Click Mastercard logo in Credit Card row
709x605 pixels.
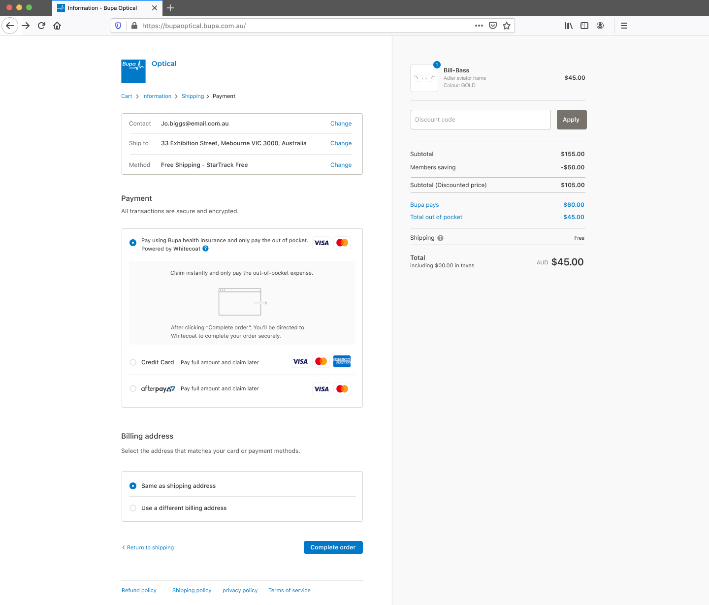321,361
